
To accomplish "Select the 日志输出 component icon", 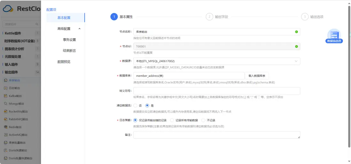I will point(6,88).
